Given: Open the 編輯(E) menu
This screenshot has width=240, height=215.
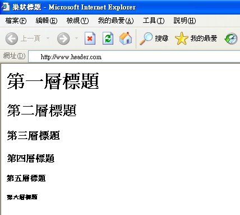Looking at the screenshot, I should [47, 21].
